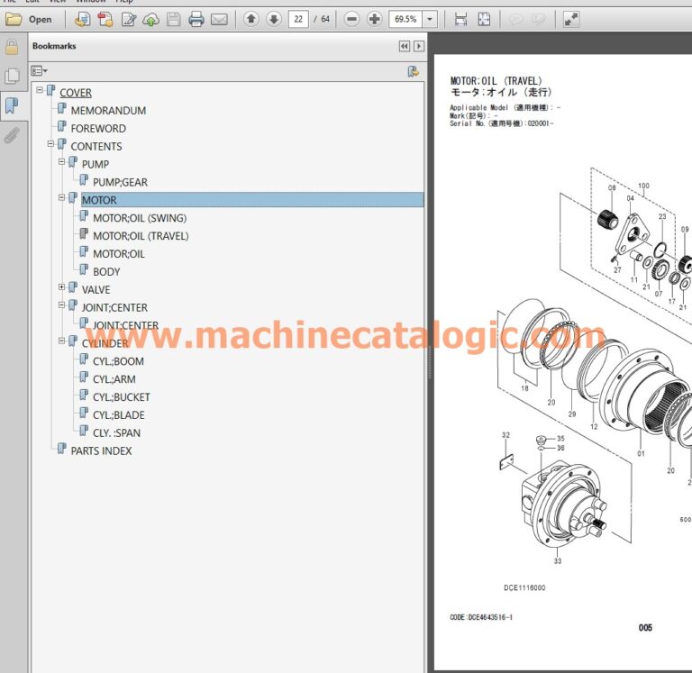Click the add comment bubble icon
The width and height of the screenshot is (692, 673).
(x=515, y=20)
